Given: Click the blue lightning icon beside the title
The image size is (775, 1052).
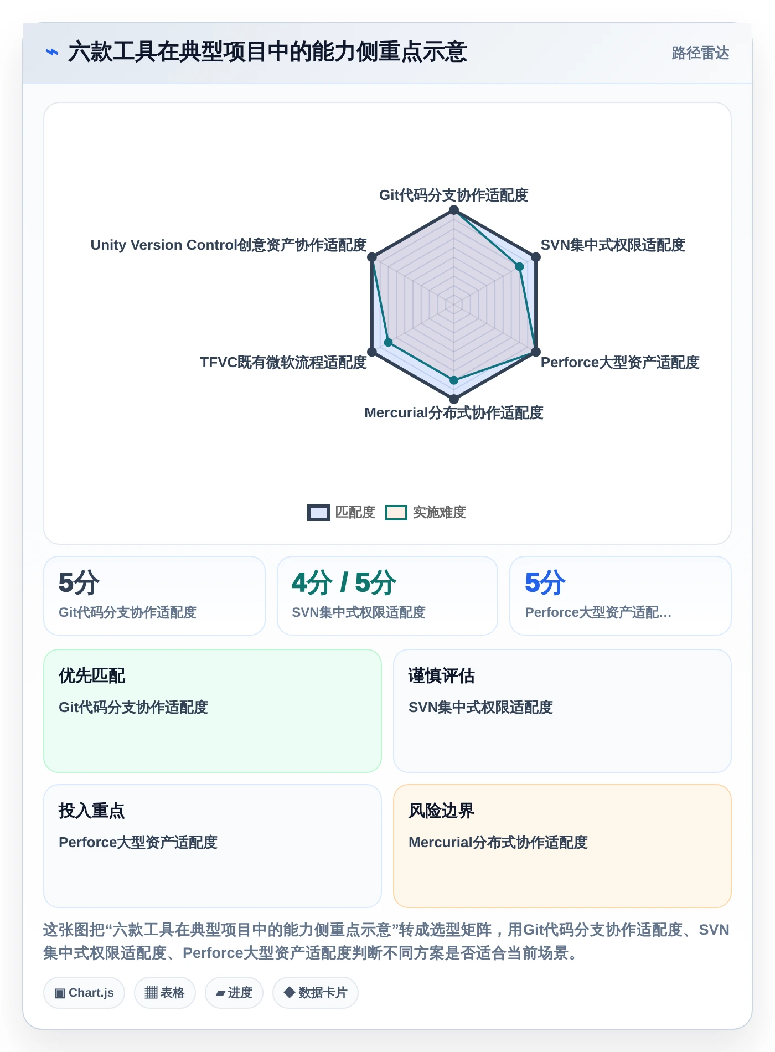Looking at the screenshot, I should click(x=52, y=52).
